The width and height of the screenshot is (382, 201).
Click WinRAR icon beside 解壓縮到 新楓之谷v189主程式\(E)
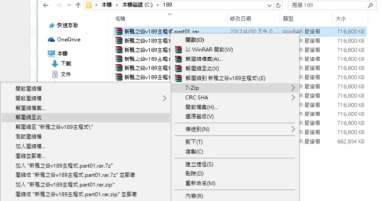(x=178, y=78)
